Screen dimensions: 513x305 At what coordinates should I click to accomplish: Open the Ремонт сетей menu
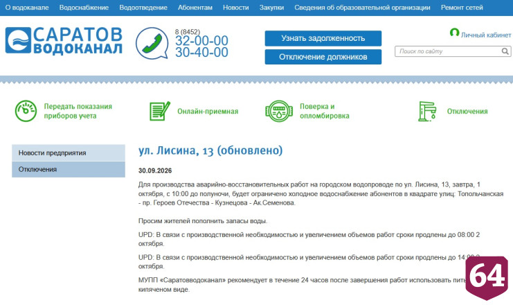pyautogui.click(x=462, y=8)
